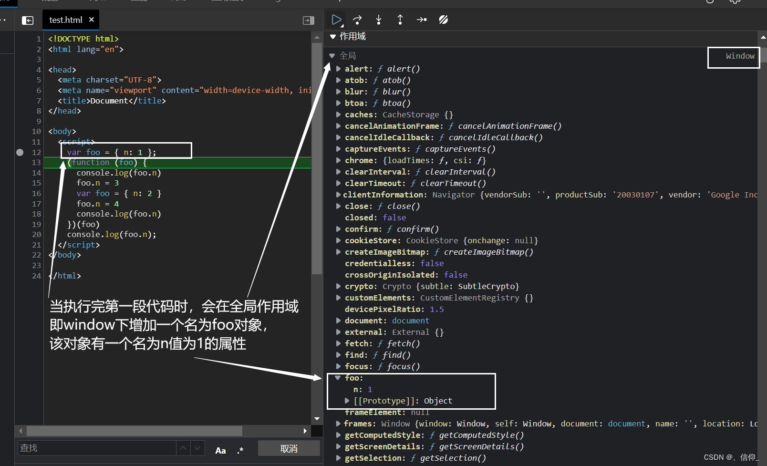Close the test.html tab
This screenshot has width=767, height=466.
[x=92, y=20]
